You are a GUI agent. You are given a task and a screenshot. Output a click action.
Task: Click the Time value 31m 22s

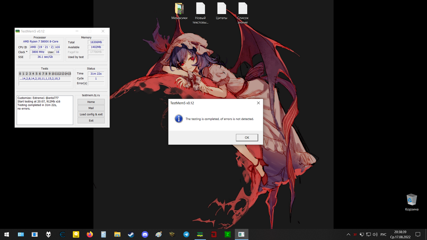(x=96, y=74)
